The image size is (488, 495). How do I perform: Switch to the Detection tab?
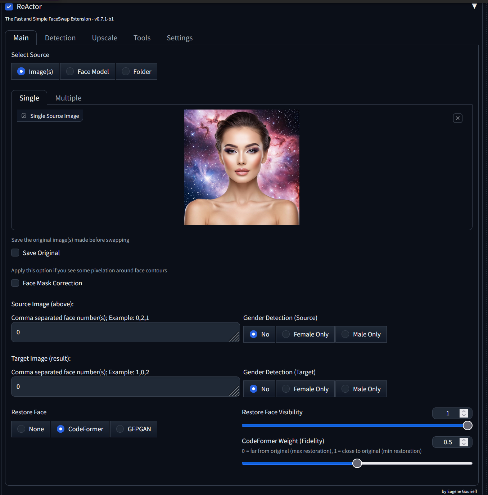(x=60, y=37)
